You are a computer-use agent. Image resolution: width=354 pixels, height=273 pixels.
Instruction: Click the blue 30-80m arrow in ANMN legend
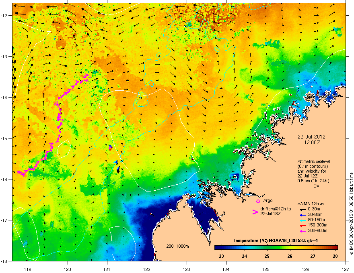pyautogui.click(x=303, y=215)
